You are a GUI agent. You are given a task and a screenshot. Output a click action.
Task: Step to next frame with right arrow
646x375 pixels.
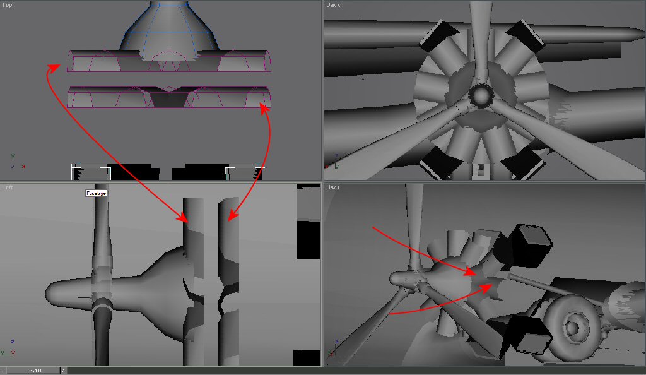click(x=63, y=371)
